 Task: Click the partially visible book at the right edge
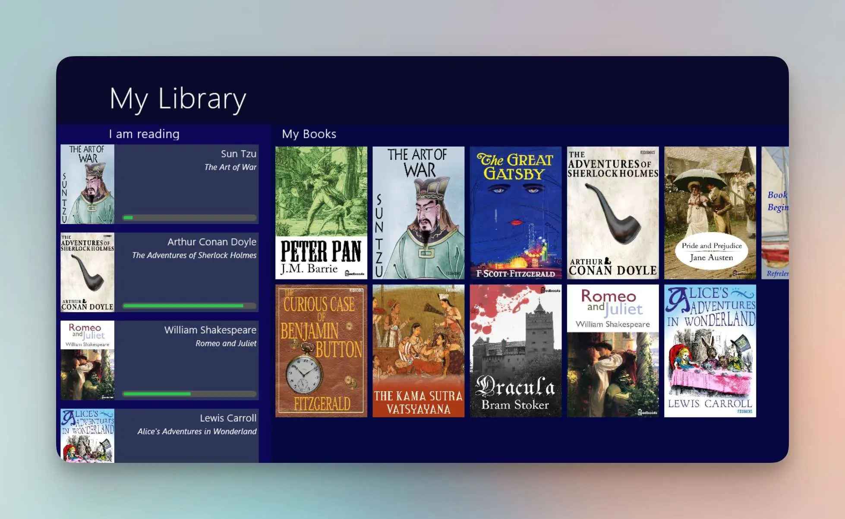775,212
